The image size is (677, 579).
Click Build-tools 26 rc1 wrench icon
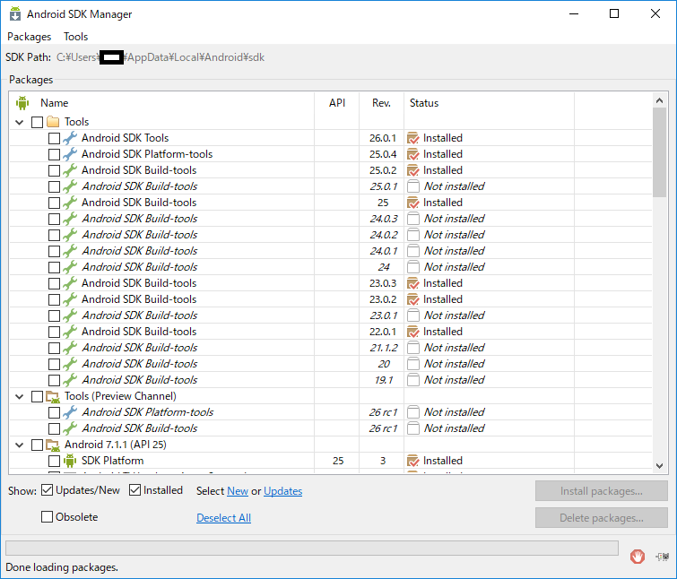pyautogui.click(x=70, y=428)
